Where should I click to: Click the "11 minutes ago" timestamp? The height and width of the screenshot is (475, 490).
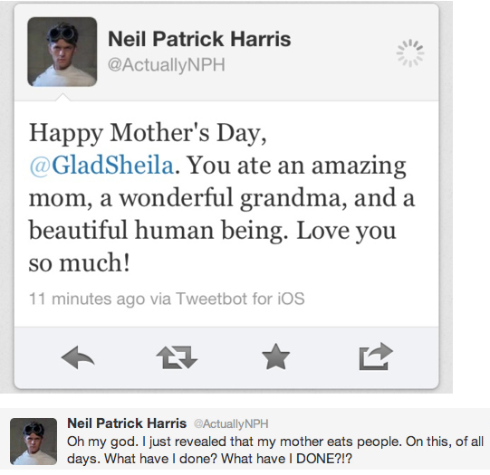(87, 299)
